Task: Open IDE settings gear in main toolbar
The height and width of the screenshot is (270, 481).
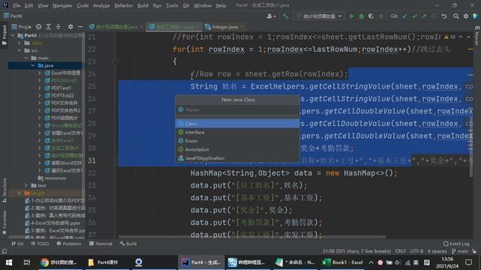Action: tap(466, 16)
